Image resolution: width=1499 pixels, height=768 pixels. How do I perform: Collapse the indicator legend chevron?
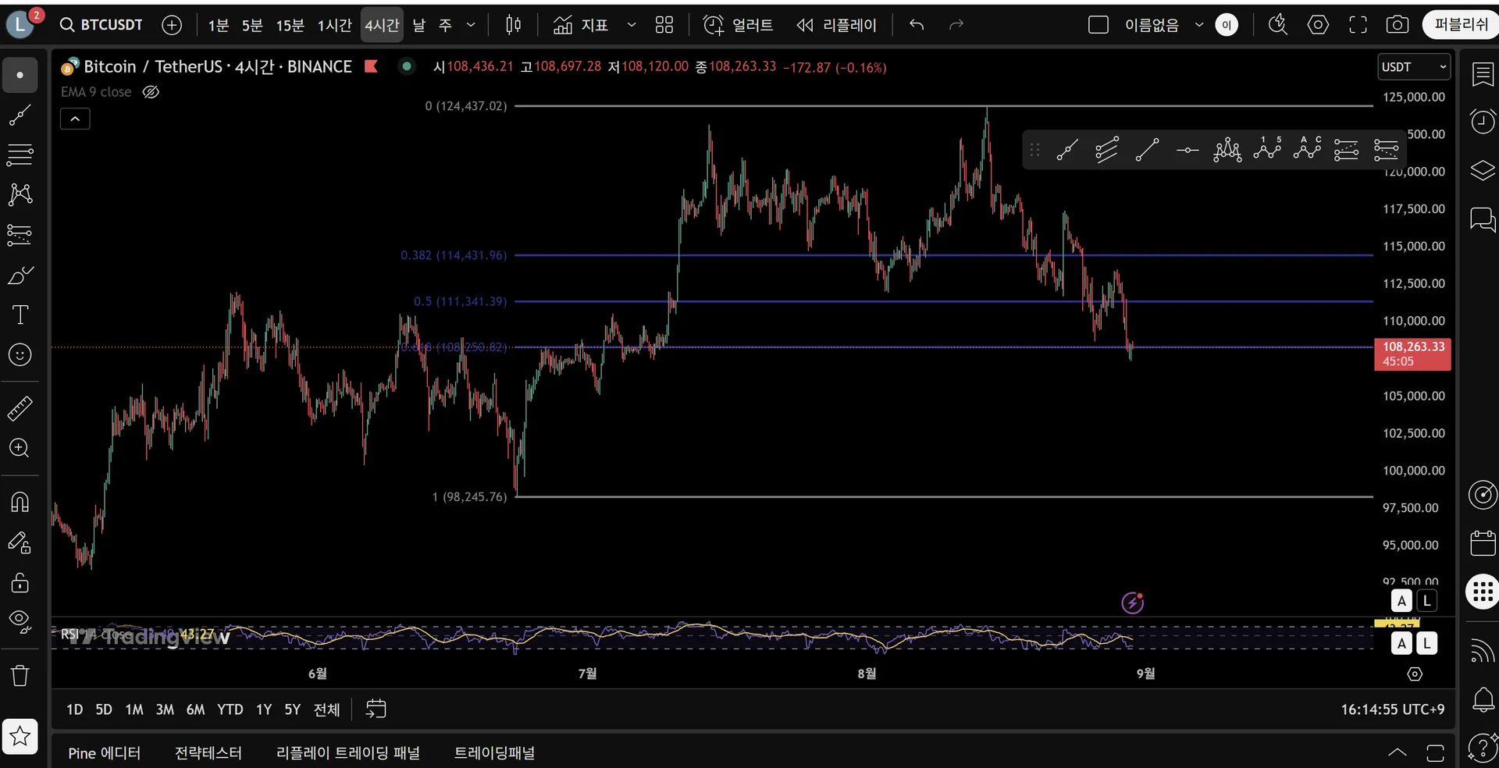point(75,119)
